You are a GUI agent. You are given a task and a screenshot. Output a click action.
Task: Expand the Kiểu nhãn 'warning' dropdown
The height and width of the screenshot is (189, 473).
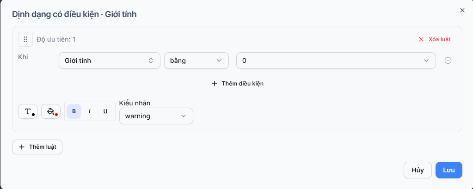coord(156,116)
